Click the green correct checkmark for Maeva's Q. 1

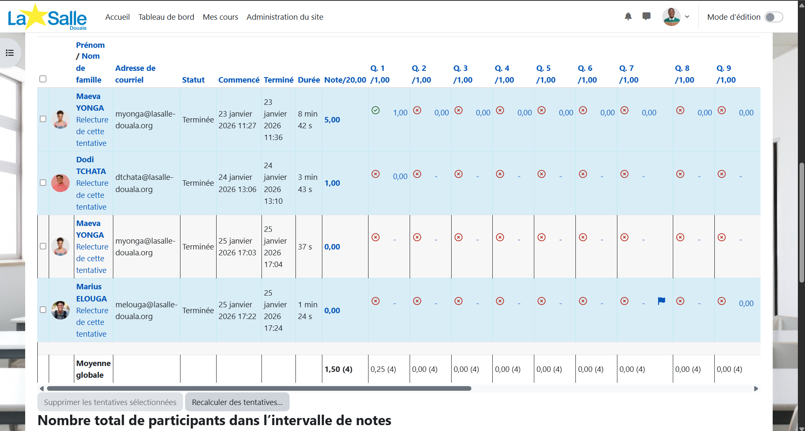pyautogui.click(x=376, y=110)
